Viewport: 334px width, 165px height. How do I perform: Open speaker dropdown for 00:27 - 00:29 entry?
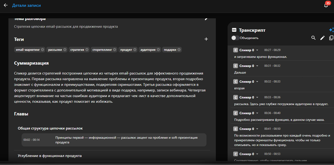point(257,50)
